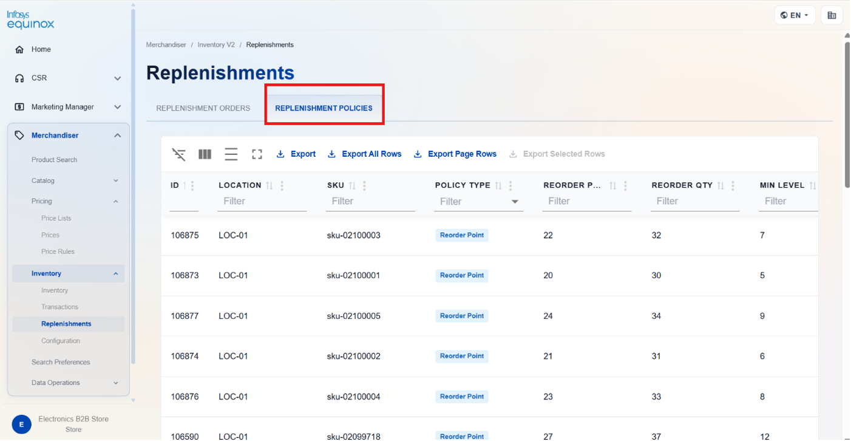
Task: Sort by the Policy Type column
Action: (498, 186)
